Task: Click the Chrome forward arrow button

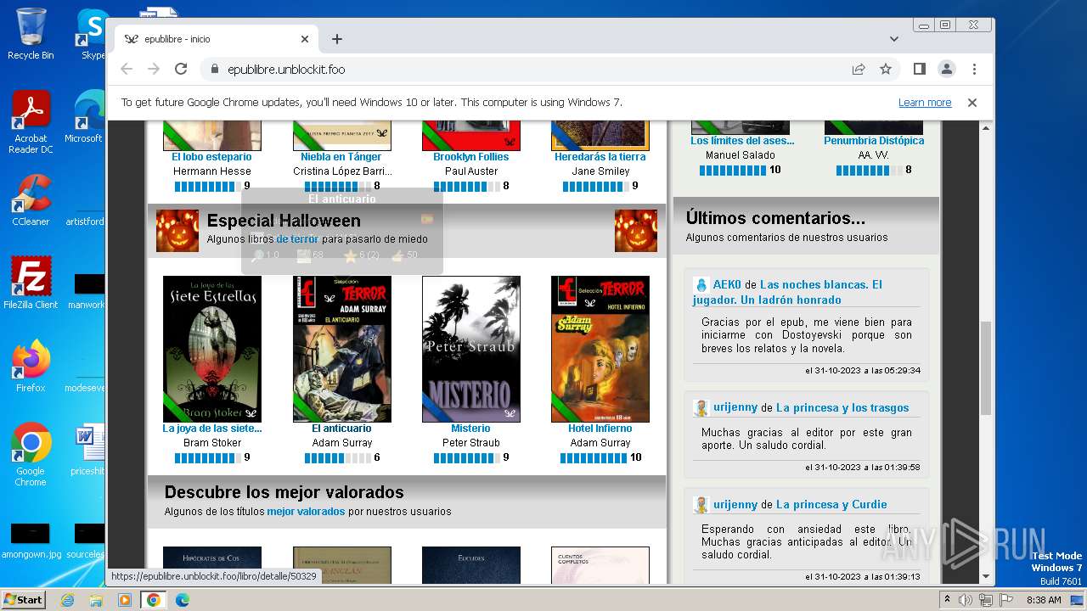Action: tap(154, 69)
